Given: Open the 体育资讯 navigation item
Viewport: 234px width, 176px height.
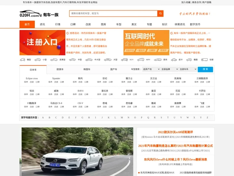Looking at the screenshot, I should [x=180, y=24].
